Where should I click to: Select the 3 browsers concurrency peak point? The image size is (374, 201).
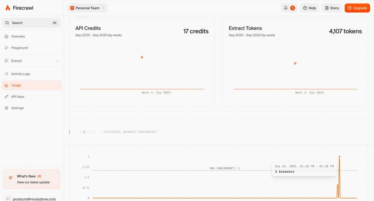(x=339, y=157)
